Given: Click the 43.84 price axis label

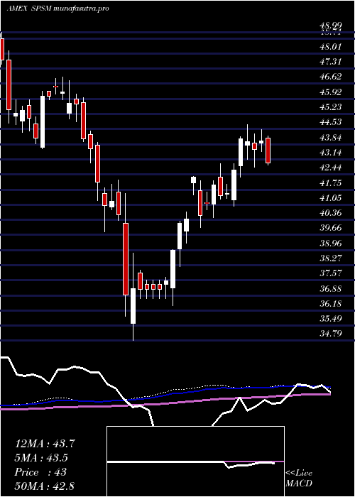Looking at the screenshot, I should pyautogui.click(x=331, y=137).
